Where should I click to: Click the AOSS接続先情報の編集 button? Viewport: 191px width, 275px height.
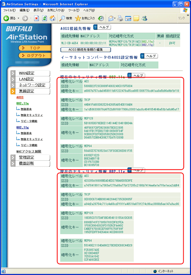click(86, 50)
